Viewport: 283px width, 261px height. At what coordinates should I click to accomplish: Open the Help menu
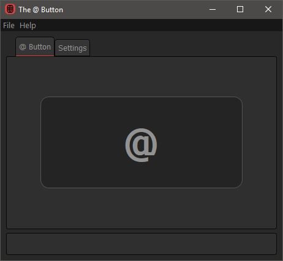click(x=28, y=26)
